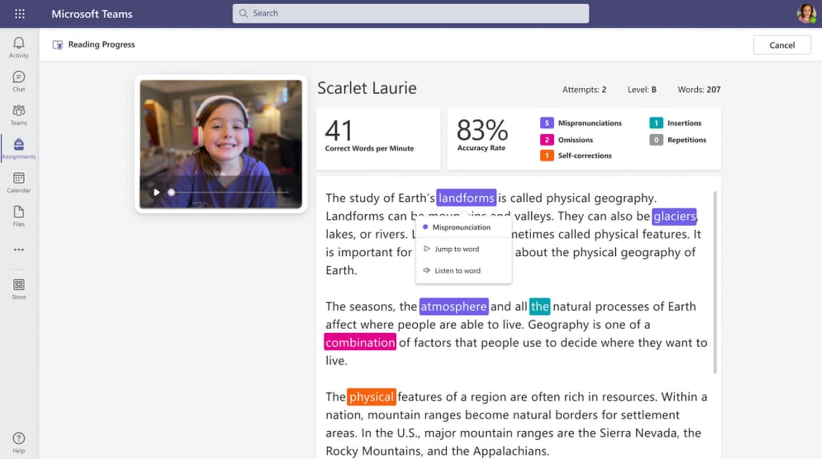
Task: Open the app launcher waffle menu
Action: point(20,13)
